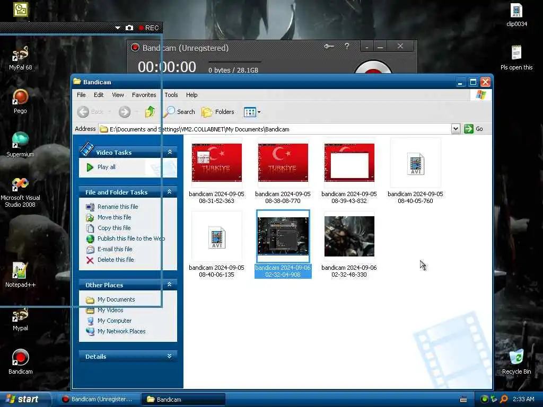Image resolution: width=543 pixels, height=407 pixels.
Task: Launch Microsoft Visual Studio 2008 shortcut
Action: coord(20,191)
